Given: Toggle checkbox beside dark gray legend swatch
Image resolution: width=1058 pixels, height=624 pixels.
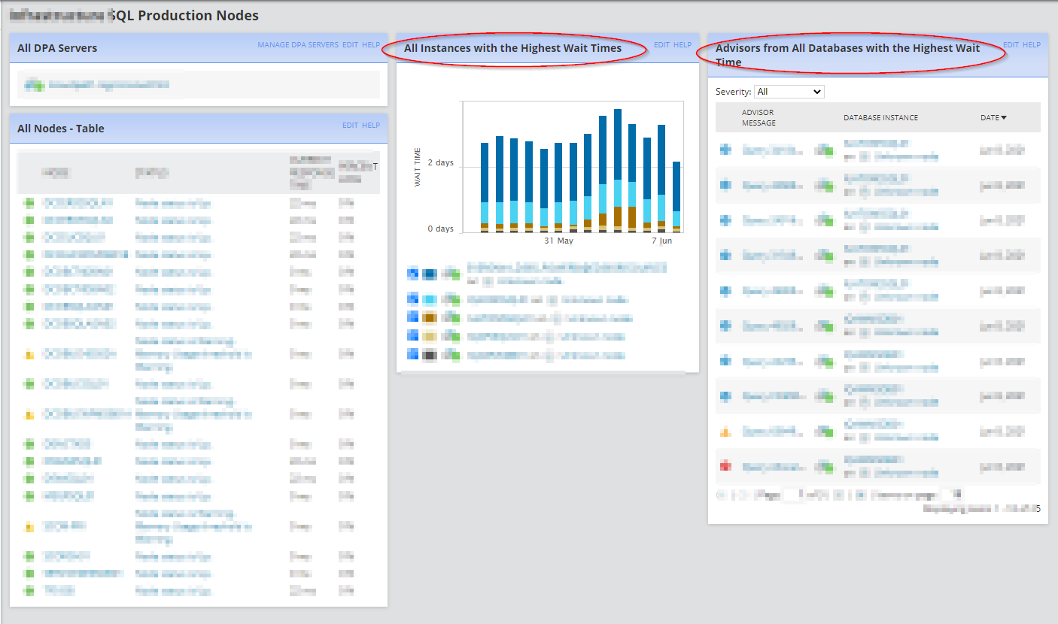Looking at the screenshot, I should (x=412, y=354).
